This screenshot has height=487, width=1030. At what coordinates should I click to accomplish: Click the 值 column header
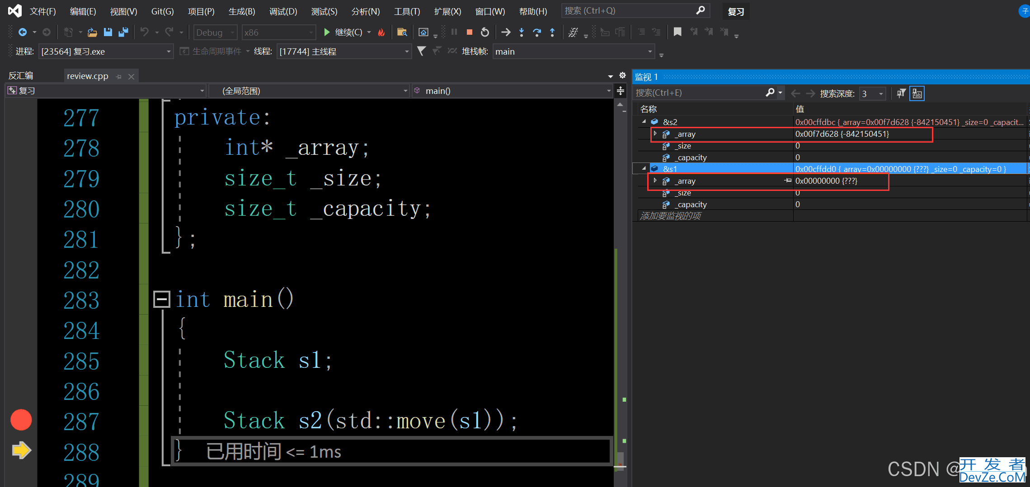(x=910, y=109)
